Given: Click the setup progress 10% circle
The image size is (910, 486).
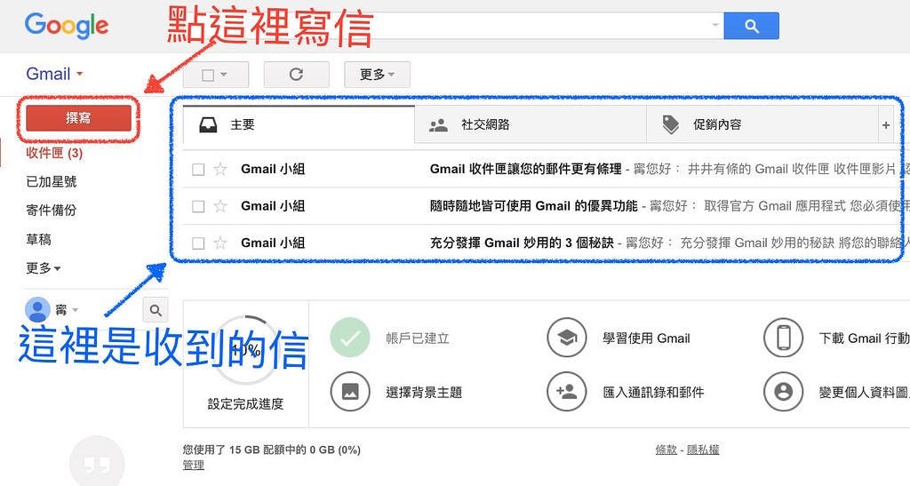Looking at the screenshot, I should 246,350.
